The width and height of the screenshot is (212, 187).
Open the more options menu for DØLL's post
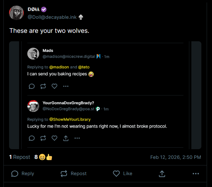pos(196,174)
